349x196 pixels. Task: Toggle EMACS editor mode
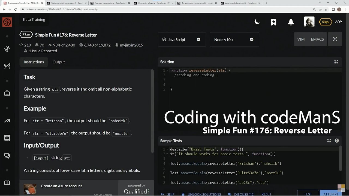point(317,39)
